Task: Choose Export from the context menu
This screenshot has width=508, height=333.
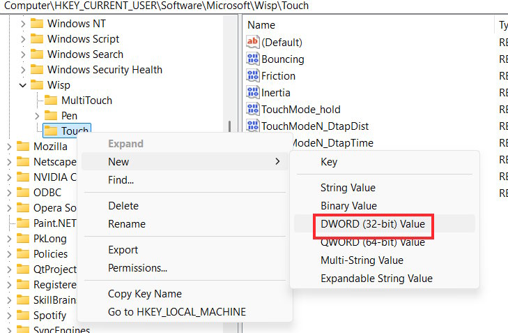Action: click(x=185, y=250)
